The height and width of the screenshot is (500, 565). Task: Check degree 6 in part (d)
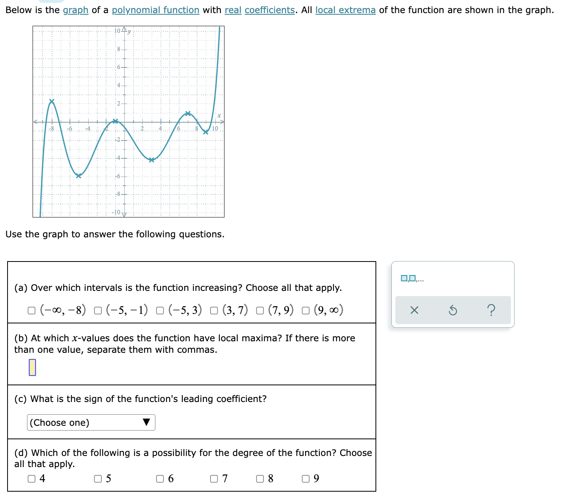click(x=159, y=479)
